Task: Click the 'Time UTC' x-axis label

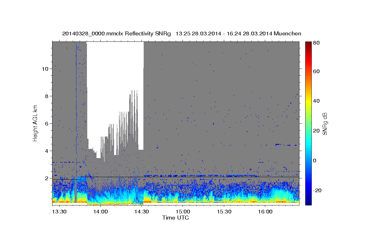Action: [x=175, y=218]
